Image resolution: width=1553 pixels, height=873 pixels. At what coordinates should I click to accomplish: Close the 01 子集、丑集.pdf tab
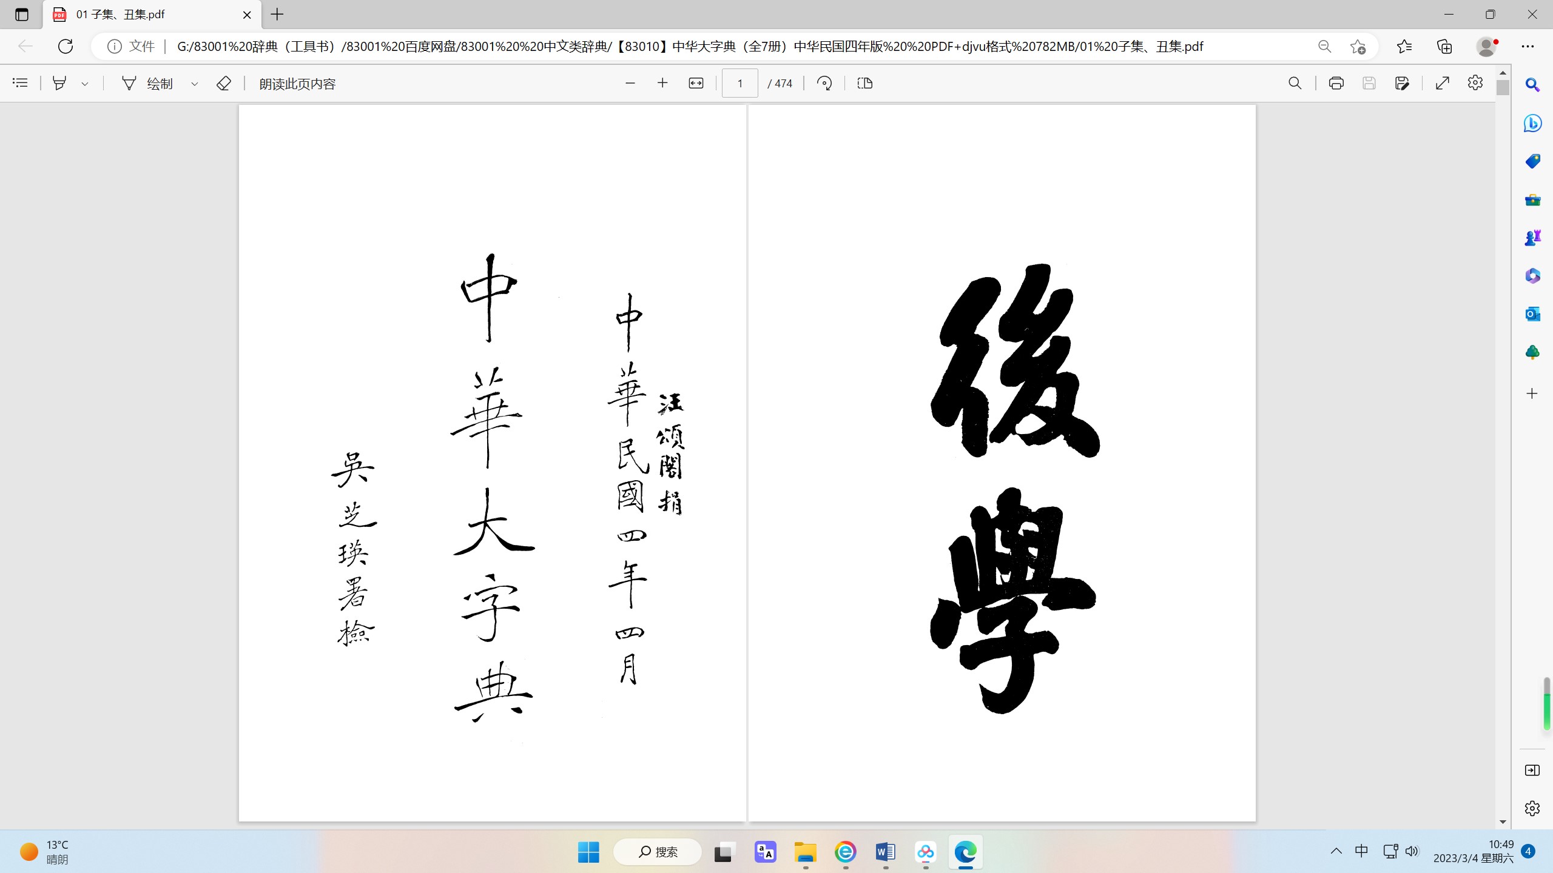point(247,15)
